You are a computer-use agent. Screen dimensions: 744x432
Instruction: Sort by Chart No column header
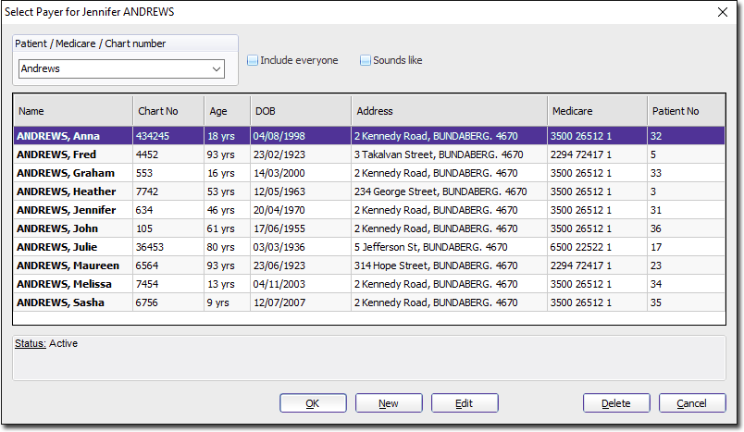[x=167, y=111]
